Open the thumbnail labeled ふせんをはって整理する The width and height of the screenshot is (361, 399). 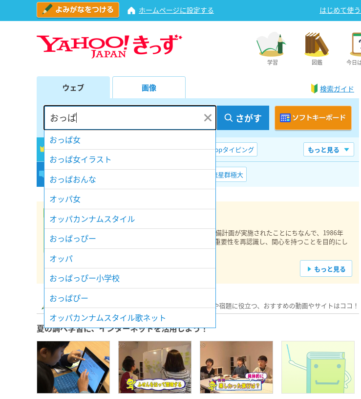click(155, 367)
